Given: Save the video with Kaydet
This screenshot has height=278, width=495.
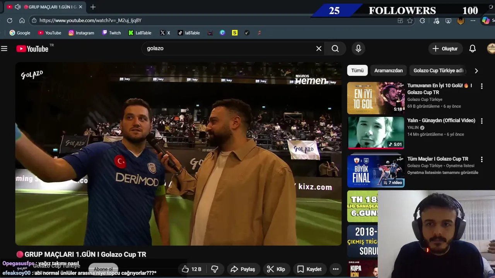Looking at the screenshot, I should 309,269.
